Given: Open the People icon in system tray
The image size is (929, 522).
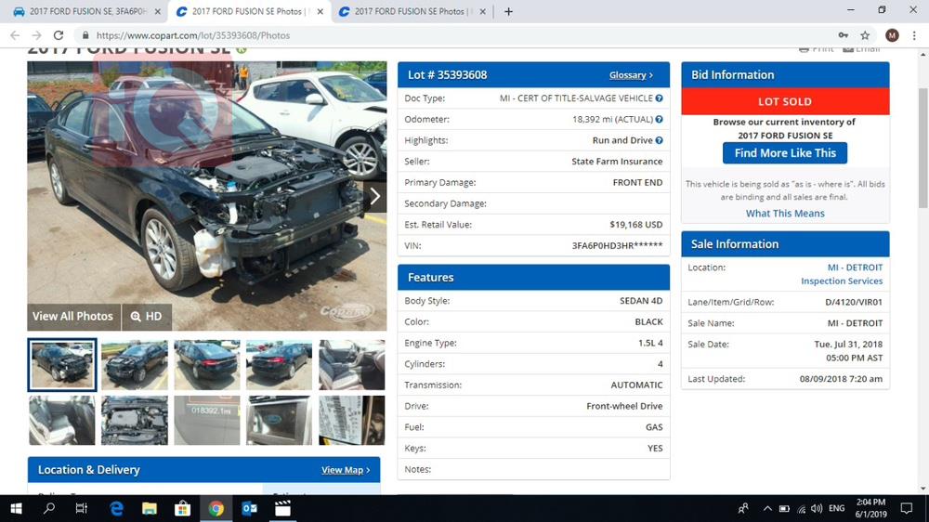Looking at the screenshot, I should (x=743, y=508).
